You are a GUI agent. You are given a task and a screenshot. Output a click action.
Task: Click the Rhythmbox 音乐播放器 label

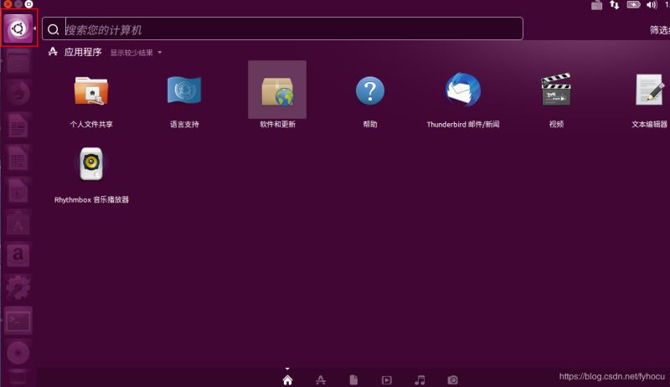[91, 199]
